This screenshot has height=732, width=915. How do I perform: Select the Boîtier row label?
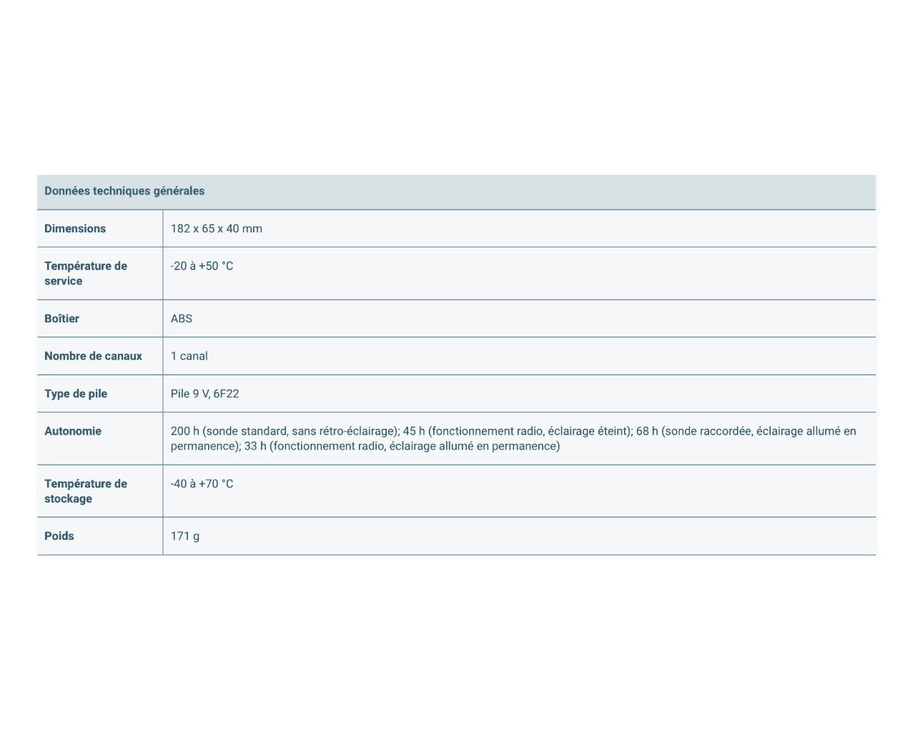62,319
